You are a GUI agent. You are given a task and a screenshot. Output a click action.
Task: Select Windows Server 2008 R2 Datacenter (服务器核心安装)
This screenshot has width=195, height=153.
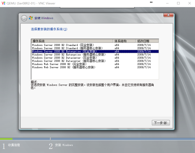[x=95, y=61]
